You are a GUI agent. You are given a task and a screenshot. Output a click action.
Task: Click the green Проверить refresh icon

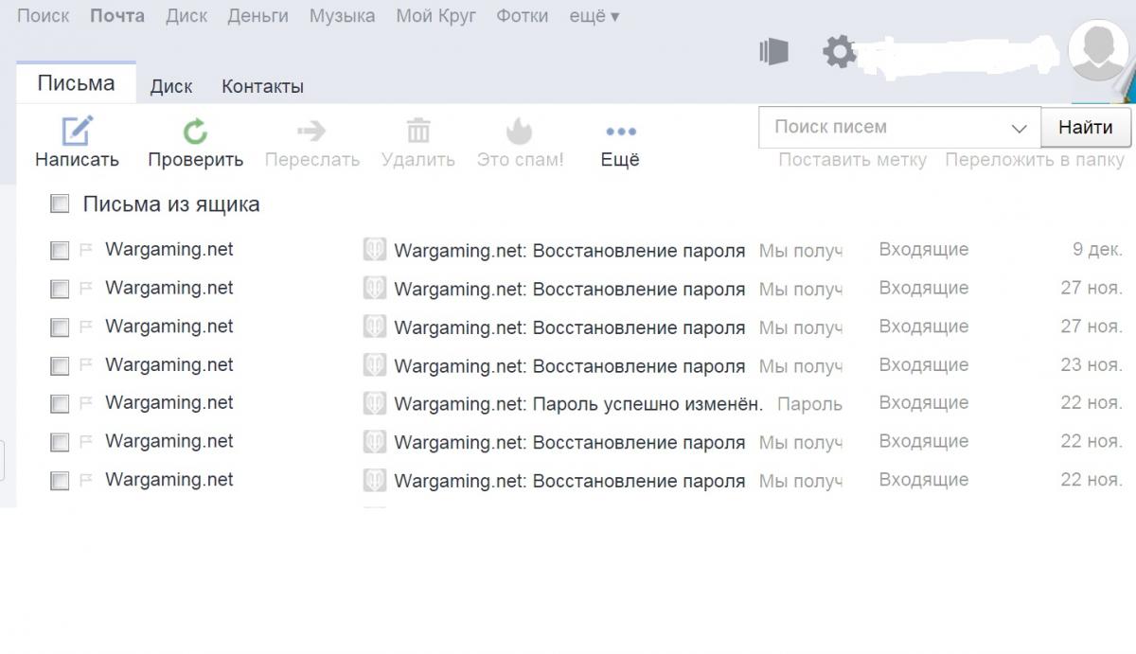[195, 131]
